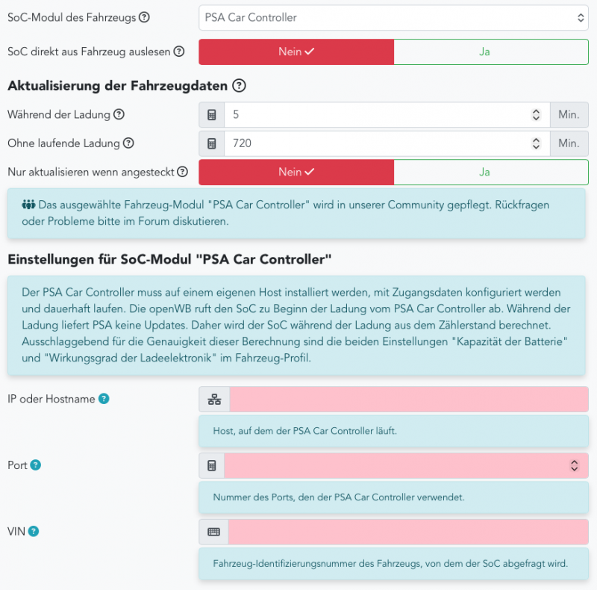Show help for Nur aktualisieren wenn angesteckt
This screenshot has width=597, height=590.
tap(182, 173)
